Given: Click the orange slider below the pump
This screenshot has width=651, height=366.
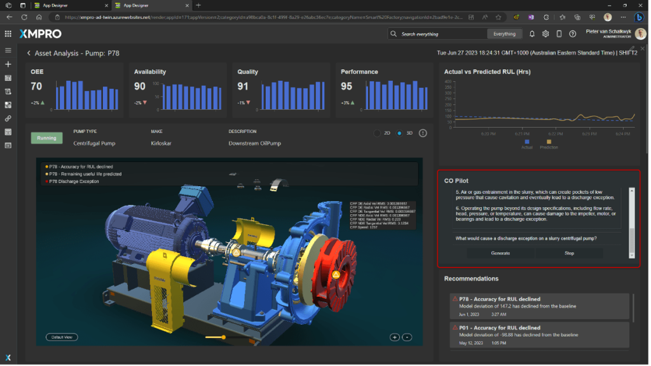Looking at the screenshot, I should (223, 337).
